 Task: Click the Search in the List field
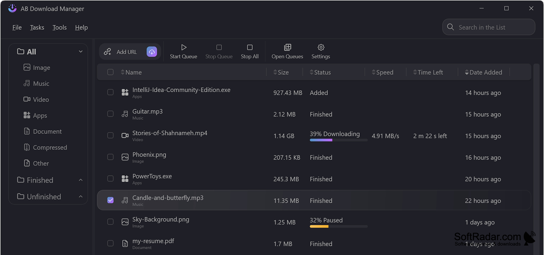pyautogui.click(x=489, y=27)
